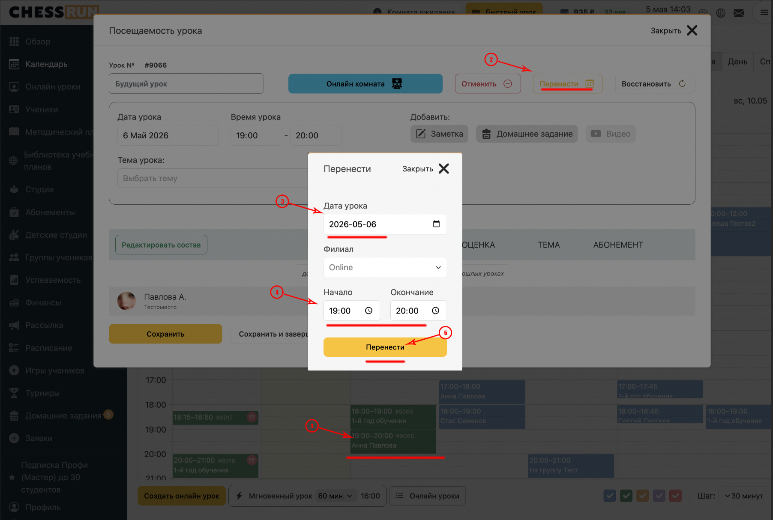Viewport: 773px width, 520px height.
Task: Toggle the blue calendar filter checkbox
Action: pyautogui.click(x=610, y=496)
